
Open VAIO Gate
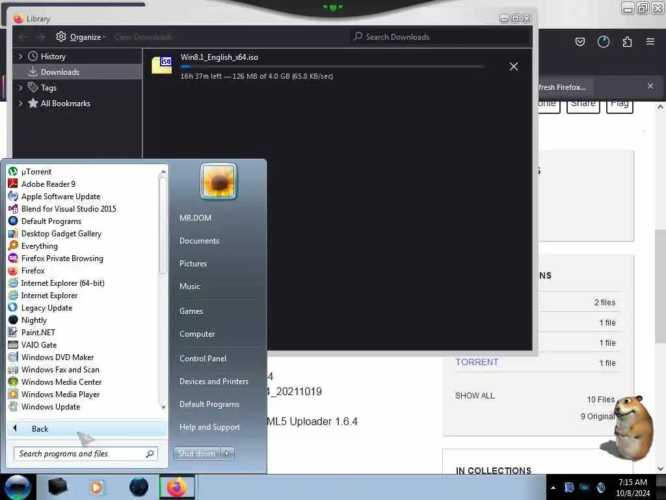(38, 344)
